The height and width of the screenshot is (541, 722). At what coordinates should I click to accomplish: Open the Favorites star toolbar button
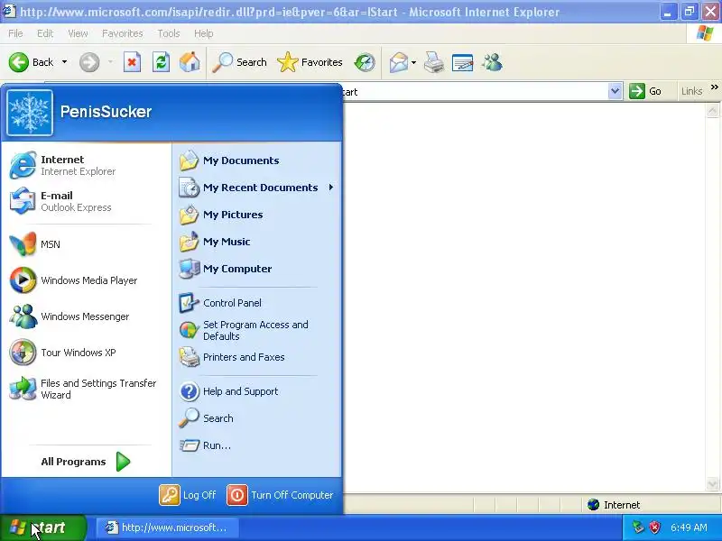coord(310,62)
